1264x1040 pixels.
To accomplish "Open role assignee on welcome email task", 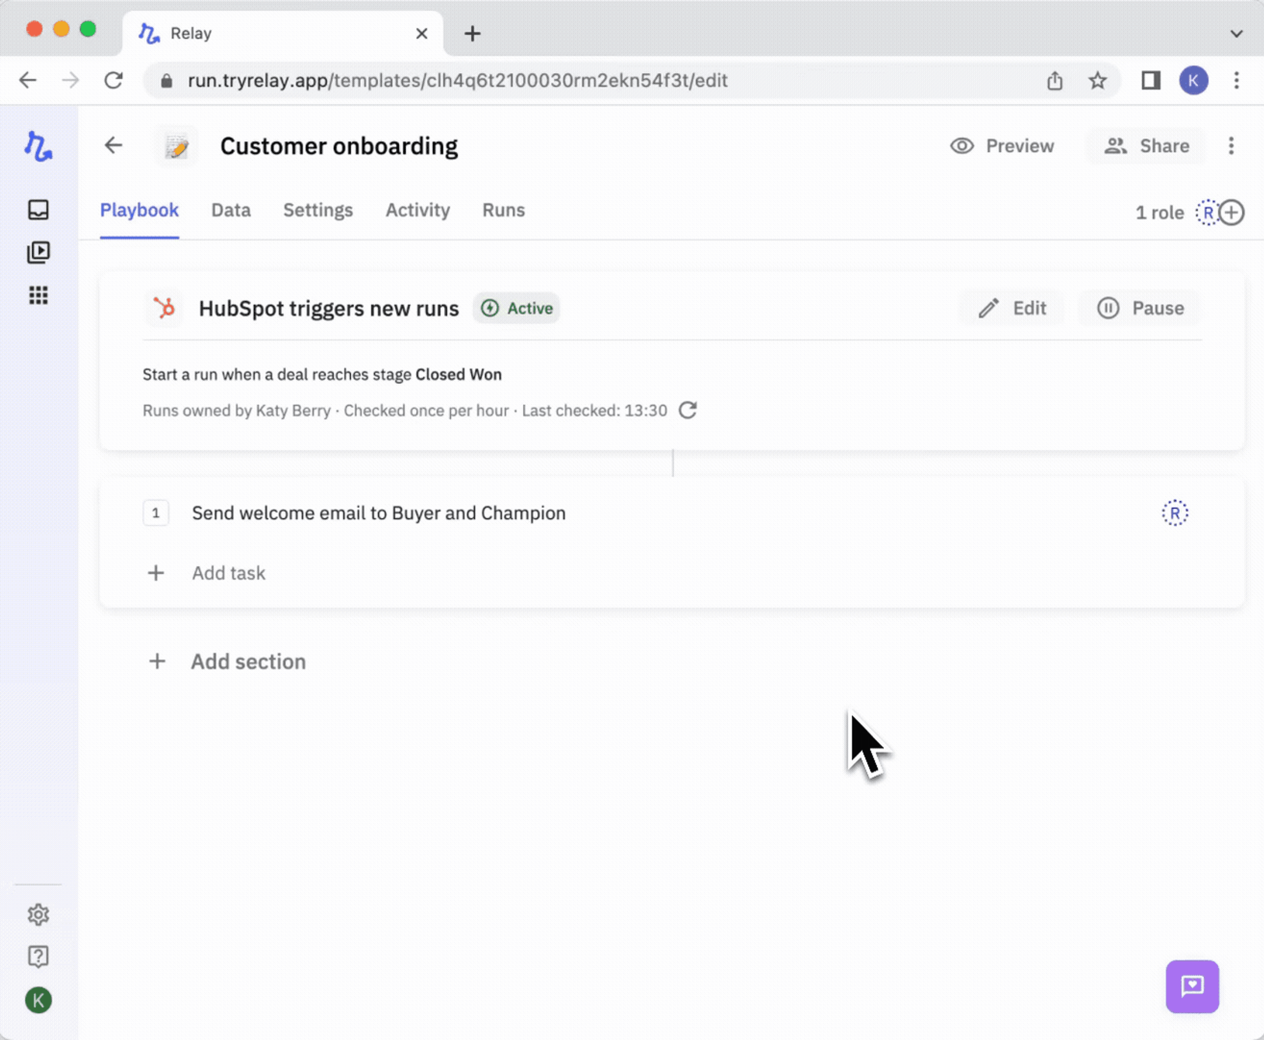I will pyautogui.click(x=1175, y=513).
